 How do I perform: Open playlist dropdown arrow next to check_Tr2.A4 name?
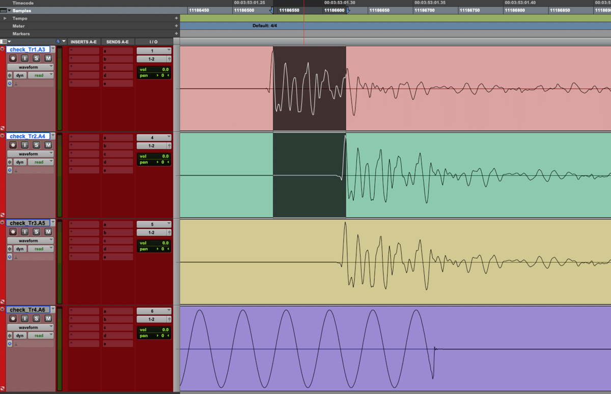coord(53,136)
